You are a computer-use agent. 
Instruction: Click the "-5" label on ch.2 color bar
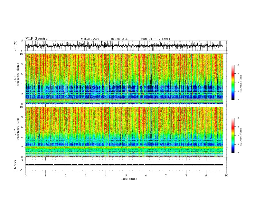[237, 136]
